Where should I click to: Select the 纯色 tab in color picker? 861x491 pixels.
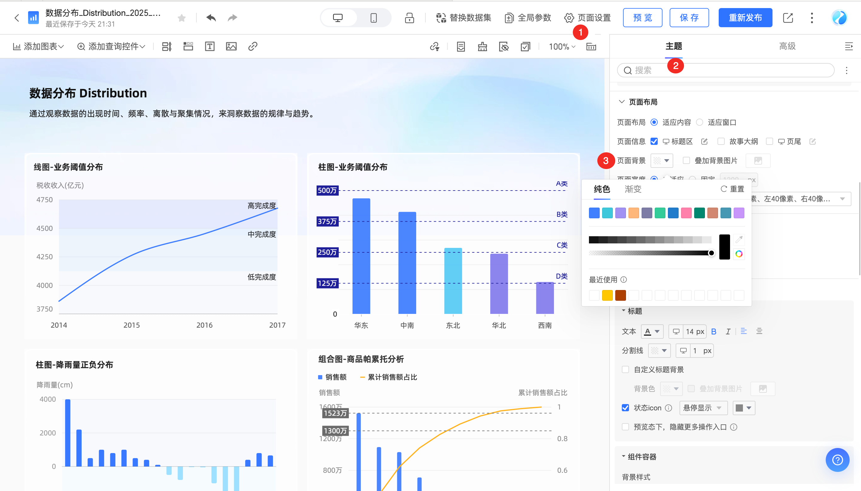coord(602,189)
